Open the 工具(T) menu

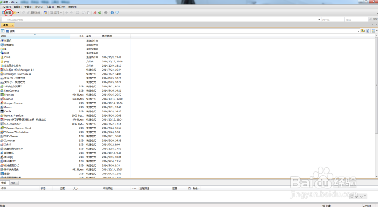[50, 7]
